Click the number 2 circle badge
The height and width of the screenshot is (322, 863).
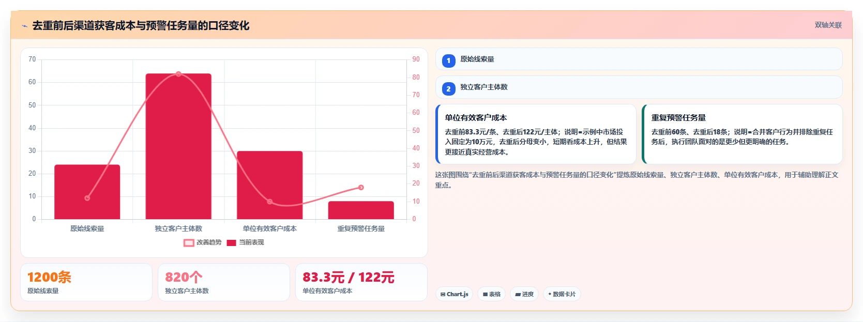click(448, 89)
